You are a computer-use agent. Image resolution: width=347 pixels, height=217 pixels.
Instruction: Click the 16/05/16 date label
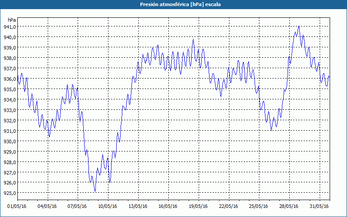tap(168, 207)
